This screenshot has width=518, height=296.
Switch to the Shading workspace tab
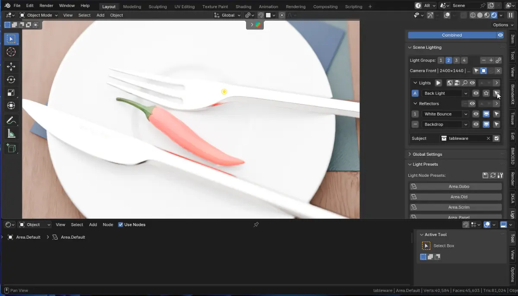(x=243, y=6)
